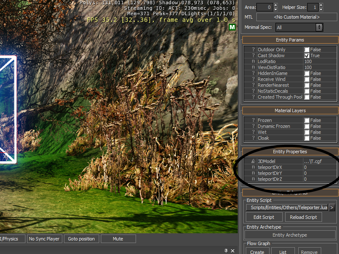Click the "n" icon next to LodRatio
The width and height of the screenshot is (339, 254).
pyautogui.click(x=253, y=61)
